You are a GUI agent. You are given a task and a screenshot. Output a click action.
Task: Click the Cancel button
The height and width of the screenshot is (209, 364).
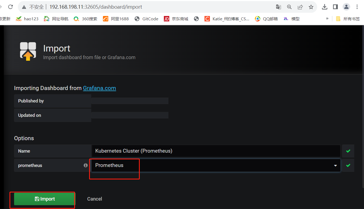[95, 199]
